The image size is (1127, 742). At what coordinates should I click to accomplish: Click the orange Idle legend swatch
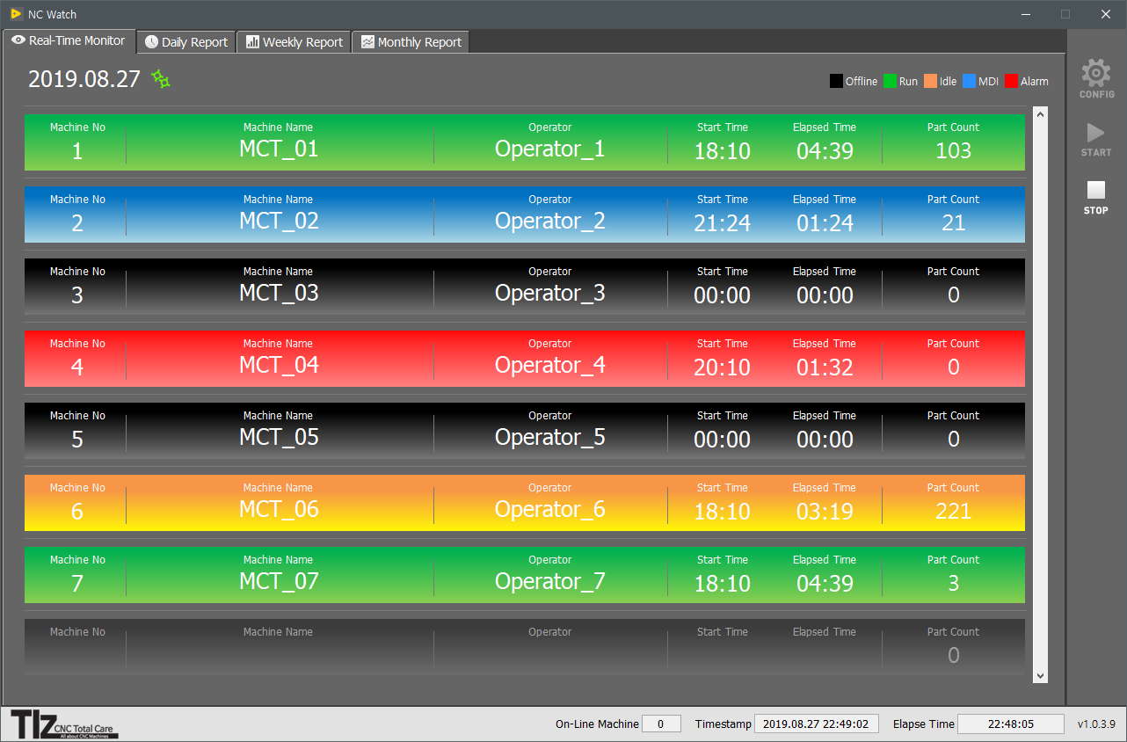point(930,81)
